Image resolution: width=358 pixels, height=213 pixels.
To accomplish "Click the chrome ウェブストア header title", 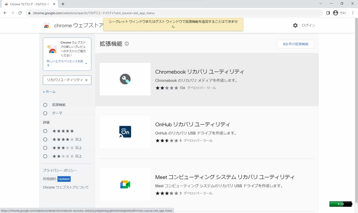I will point(79,26).
